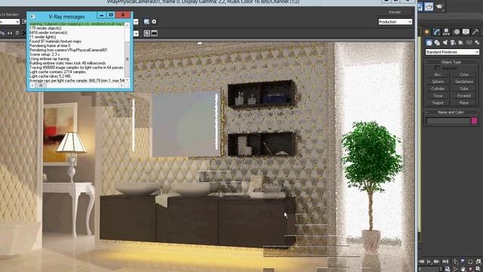Click the copy image icon in frame toolbar
The image size is (483, 272).
(x=3, y=33)
